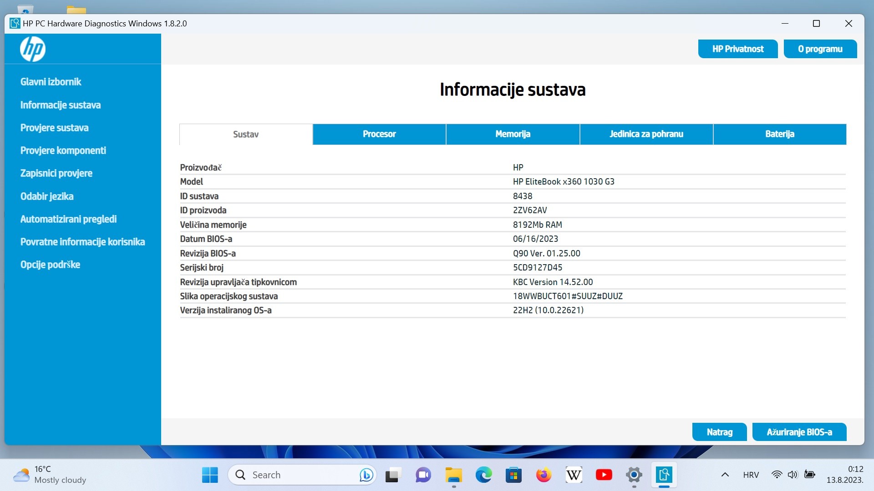Click memory size 8192Mb RAM
This screenshot has width=874, height=491.
click(x=538, y=225)
